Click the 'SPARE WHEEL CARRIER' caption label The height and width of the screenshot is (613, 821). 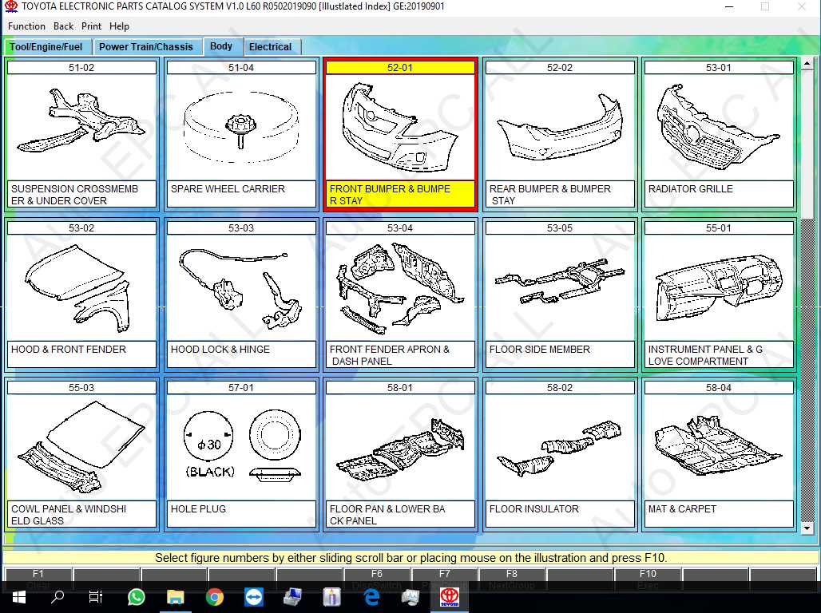point(241,195)
